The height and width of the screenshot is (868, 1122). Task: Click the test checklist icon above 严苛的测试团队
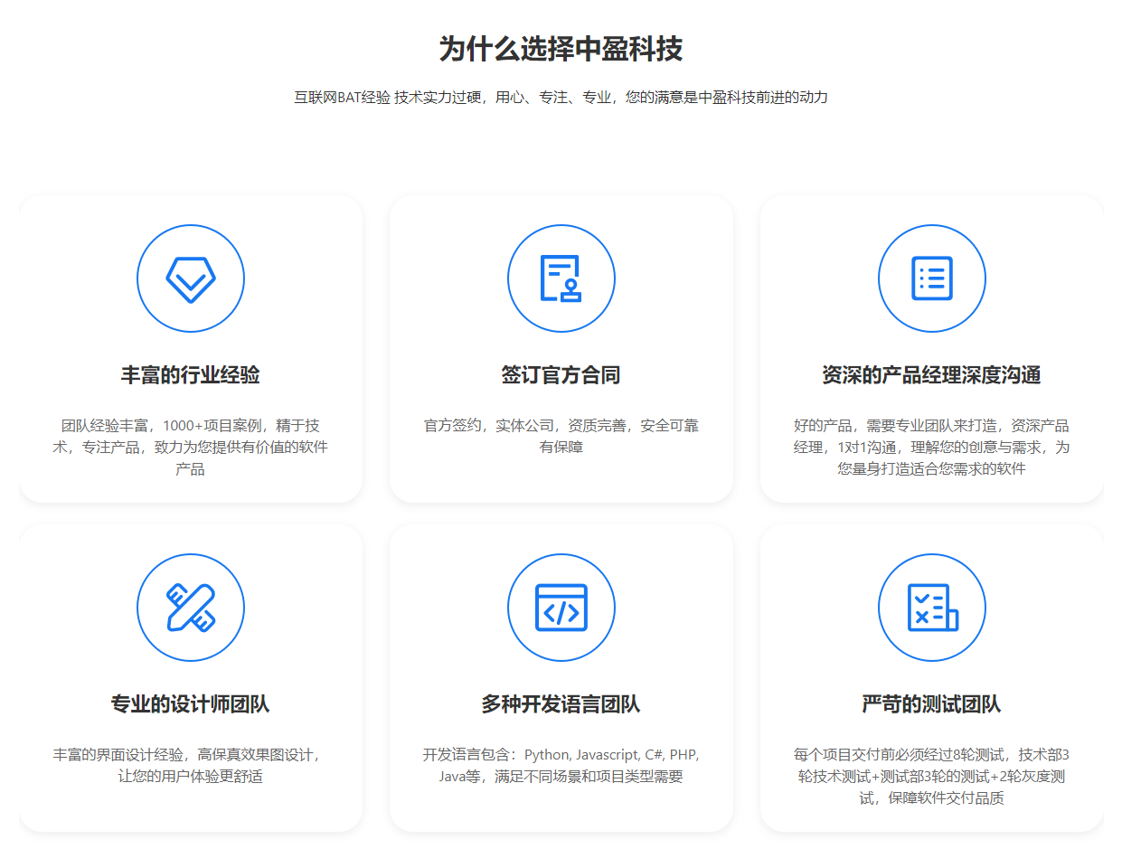click(931, 608)
